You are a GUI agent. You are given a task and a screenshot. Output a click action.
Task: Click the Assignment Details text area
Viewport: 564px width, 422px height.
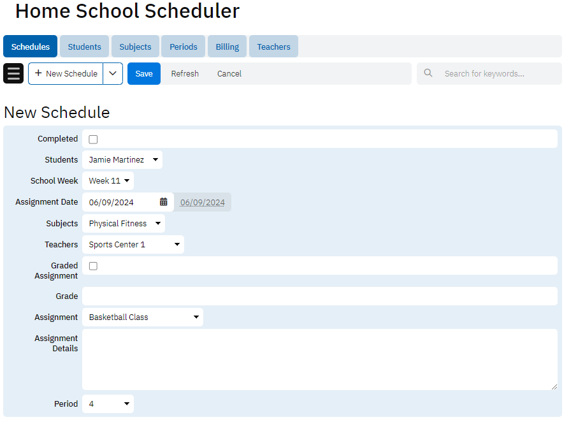319,360
